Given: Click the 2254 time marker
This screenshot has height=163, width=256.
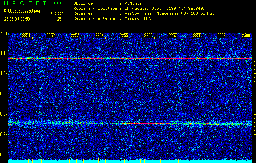Looking at the screenshot, I should [x=99, y=35].
